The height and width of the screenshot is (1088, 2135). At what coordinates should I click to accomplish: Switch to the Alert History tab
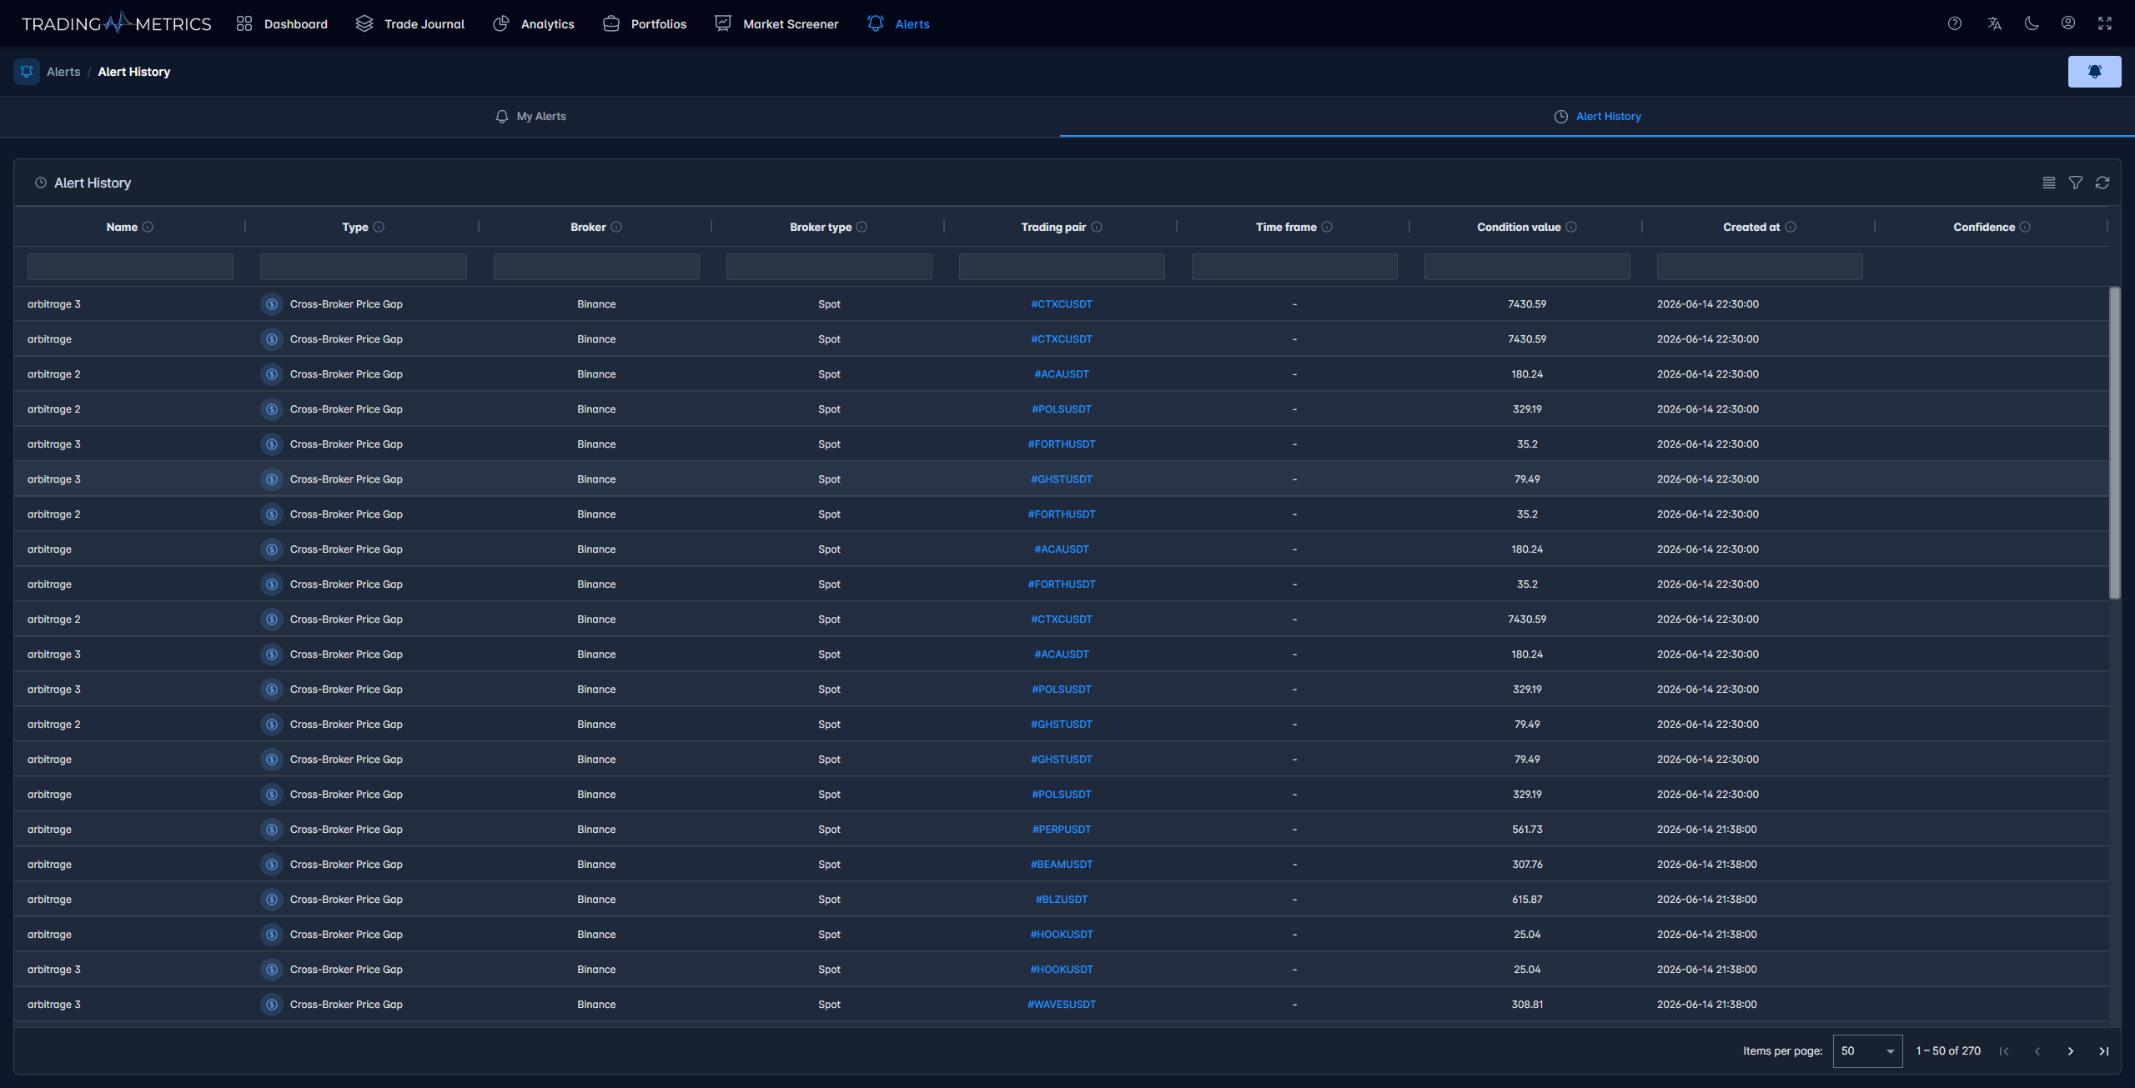(1597, 117)
